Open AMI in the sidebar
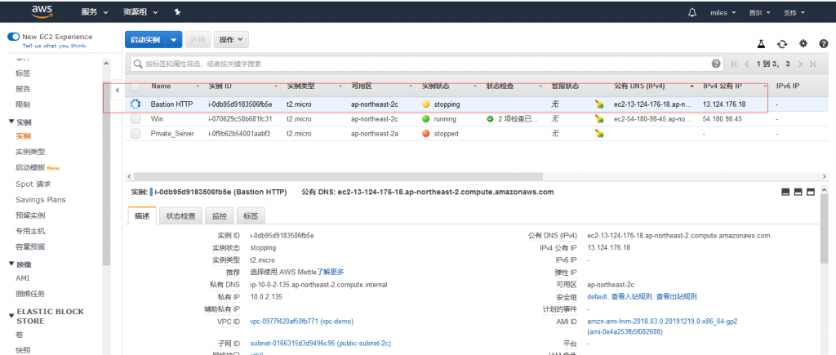Image resolution: width=836 pixels, height=355 pixels. (22, 278)
